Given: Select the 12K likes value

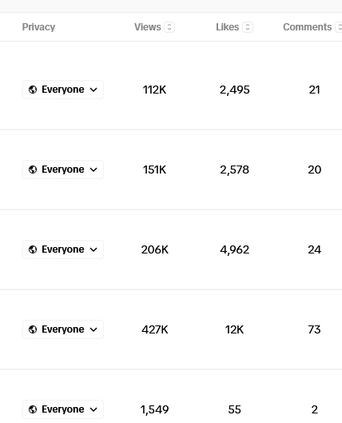Looking at the screenshot, I should click(x=234, y=329).
